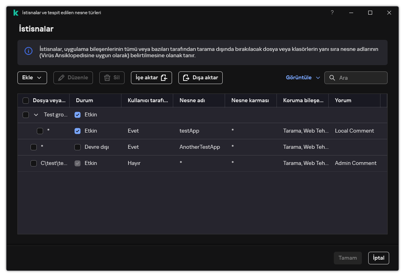Click the pencil Düzenle edit button
Image resolution: width=405 pixels, height=277 pixels.
(x=73, y=78)
